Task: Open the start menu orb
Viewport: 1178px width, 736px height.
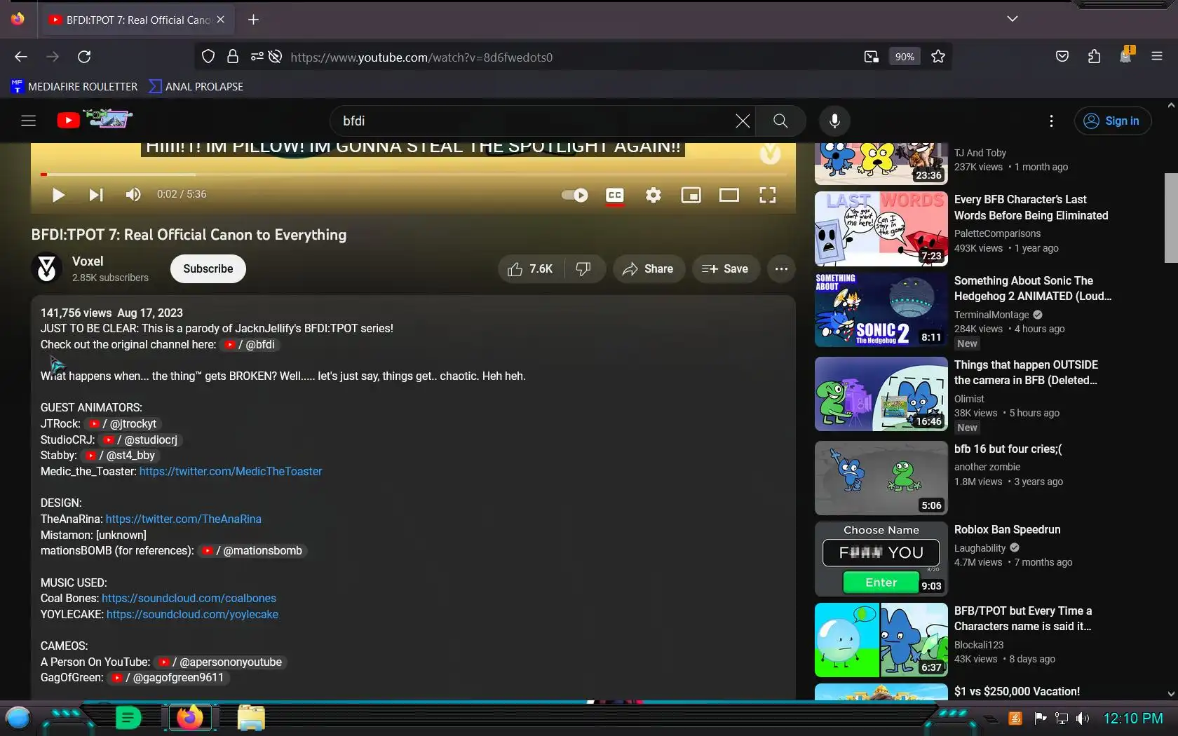Action: (x=18, y=718)
